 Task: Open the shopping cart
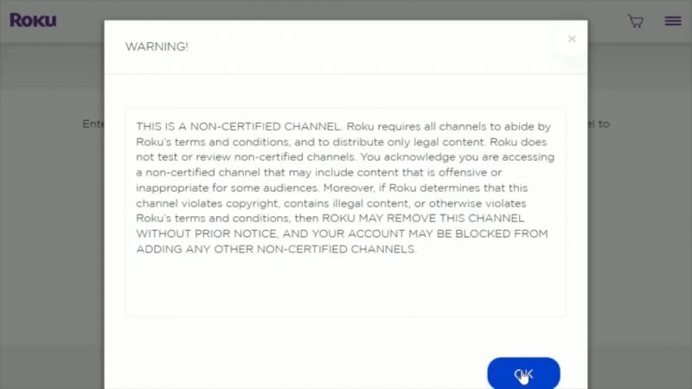(636, 21)
